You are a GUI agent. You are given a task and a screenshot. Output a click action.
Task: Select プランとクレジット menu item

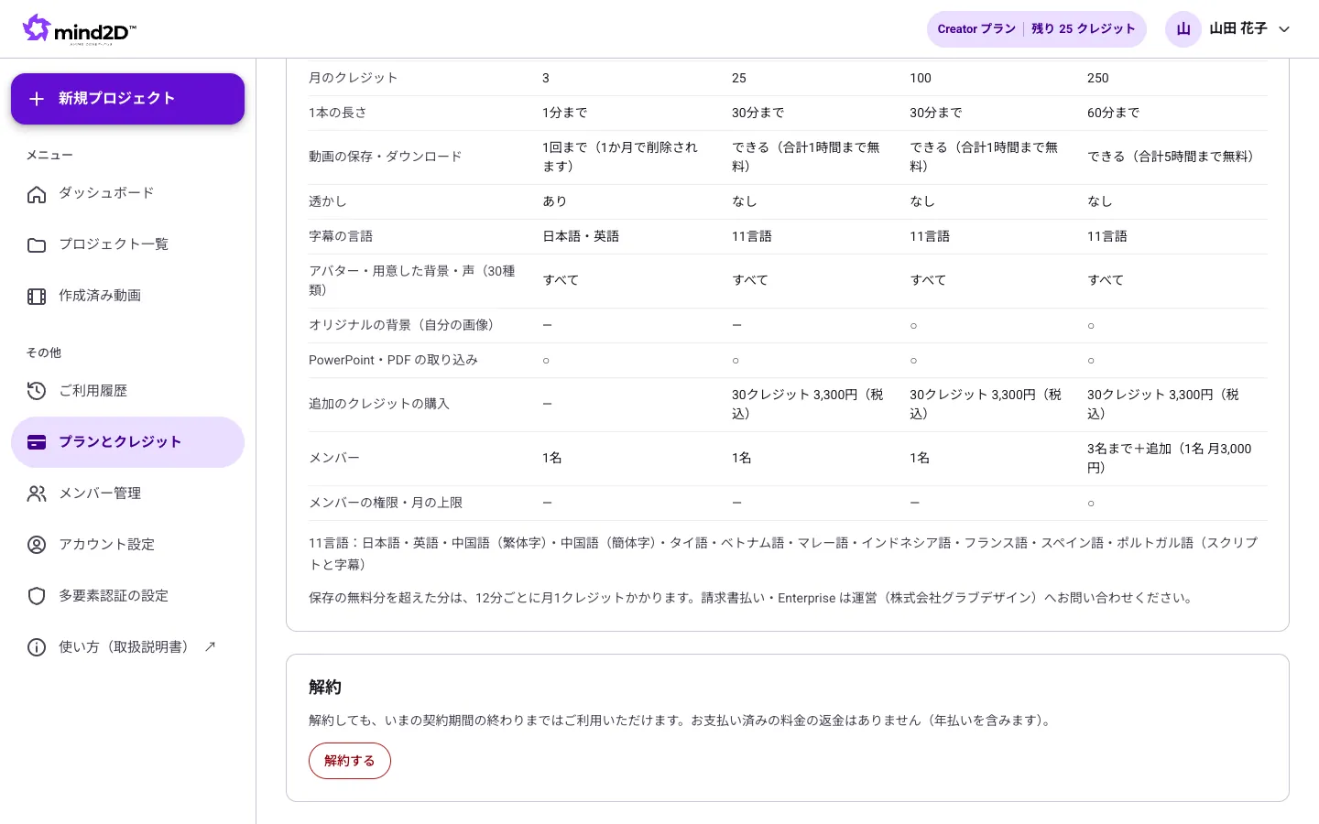coord(127,442)
